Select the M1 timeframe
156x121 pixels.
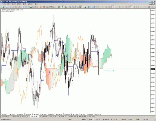tap(99, 7)
